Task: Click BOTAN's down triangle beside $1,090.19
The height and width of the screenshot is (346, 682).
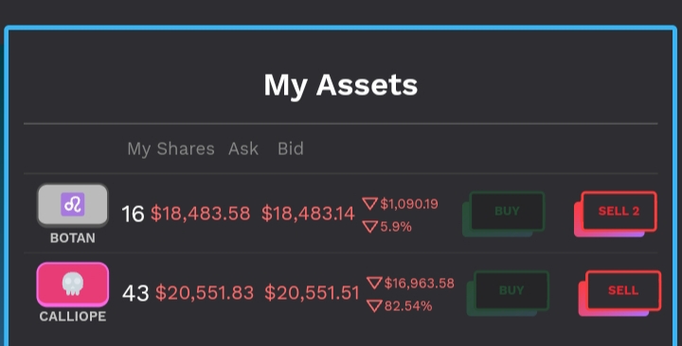Action: [369, 203]
